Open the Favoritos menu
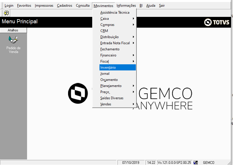This screenshot has height=165, width=233. (24, 6)
